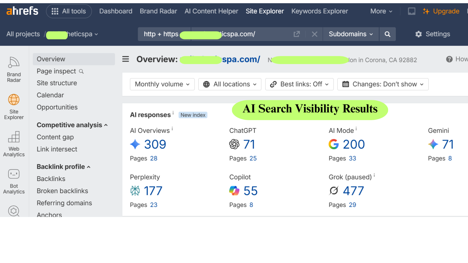Open Broken backlinks report
The image size is (468, 263).
click(62, 191)
